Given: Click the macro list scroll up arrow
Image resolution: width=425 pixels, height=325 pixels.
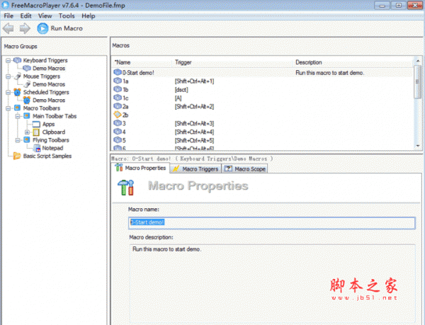Looking at the screenshot, I should (418, 61).
